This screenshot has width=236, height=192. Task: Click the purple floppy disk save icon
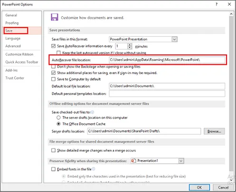point(55,17)
